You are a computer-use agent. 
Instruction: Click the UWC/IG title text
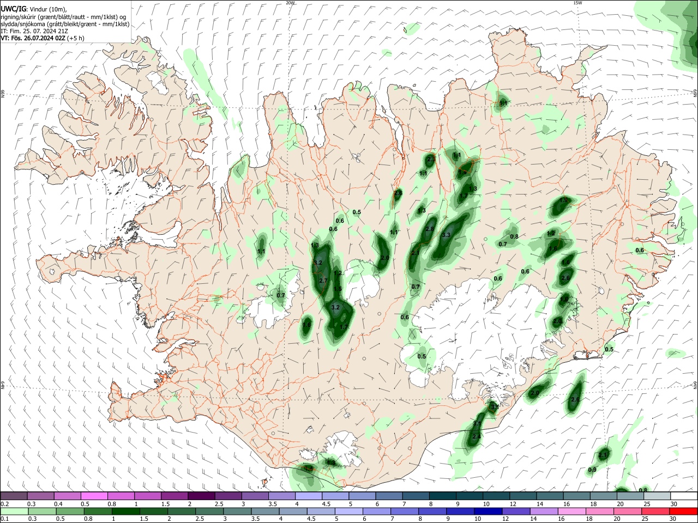pos(13,9)
